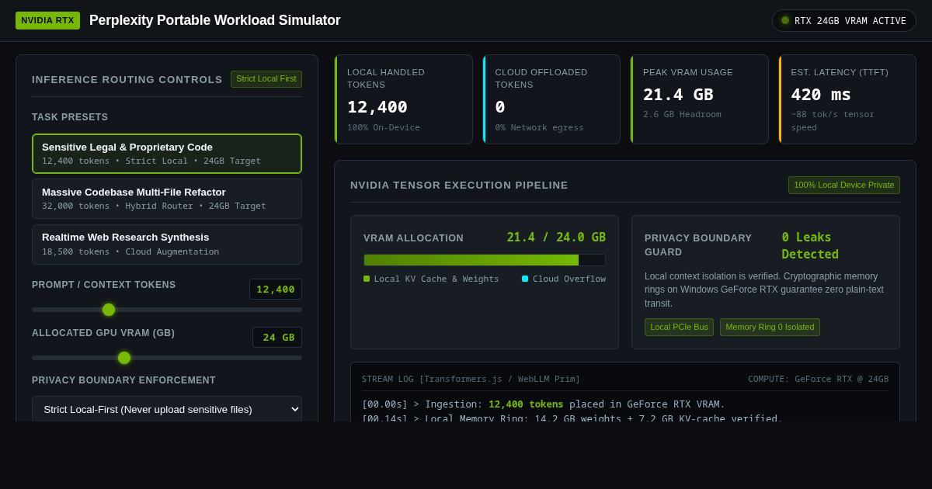Click the RTX 24GB VRAM ACTIVE status pill

pyautogui.click(x=844, y=20)
